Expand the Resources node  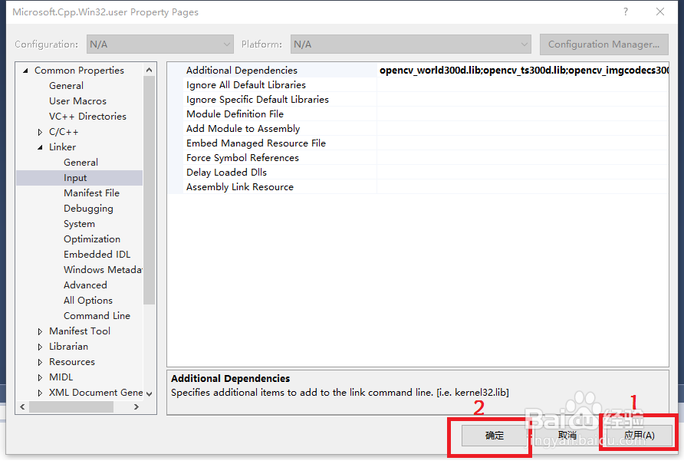pos(40,362)
